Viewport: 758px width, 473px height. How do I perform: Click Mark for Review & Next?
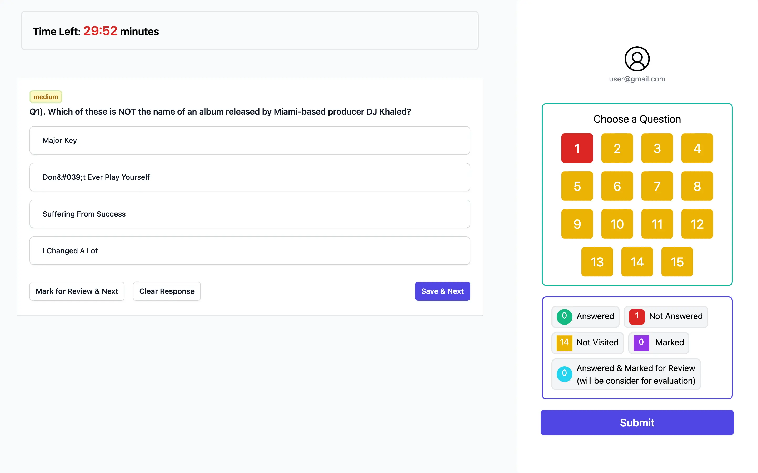coord(77,291)
